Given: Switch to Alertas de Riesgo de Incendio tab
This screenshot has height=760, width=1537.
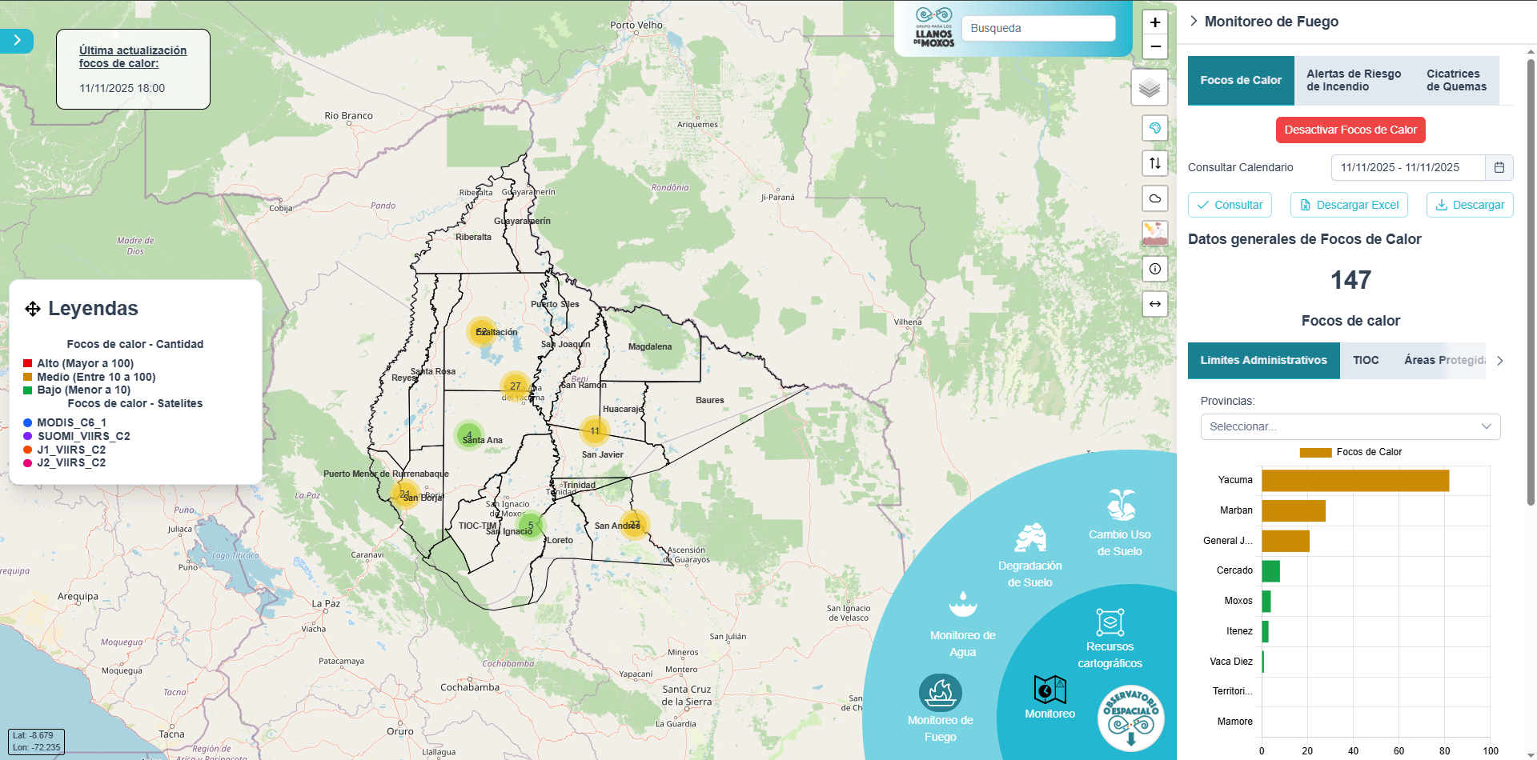Looking at the screenshot, I should click(x=1353, y=80).
